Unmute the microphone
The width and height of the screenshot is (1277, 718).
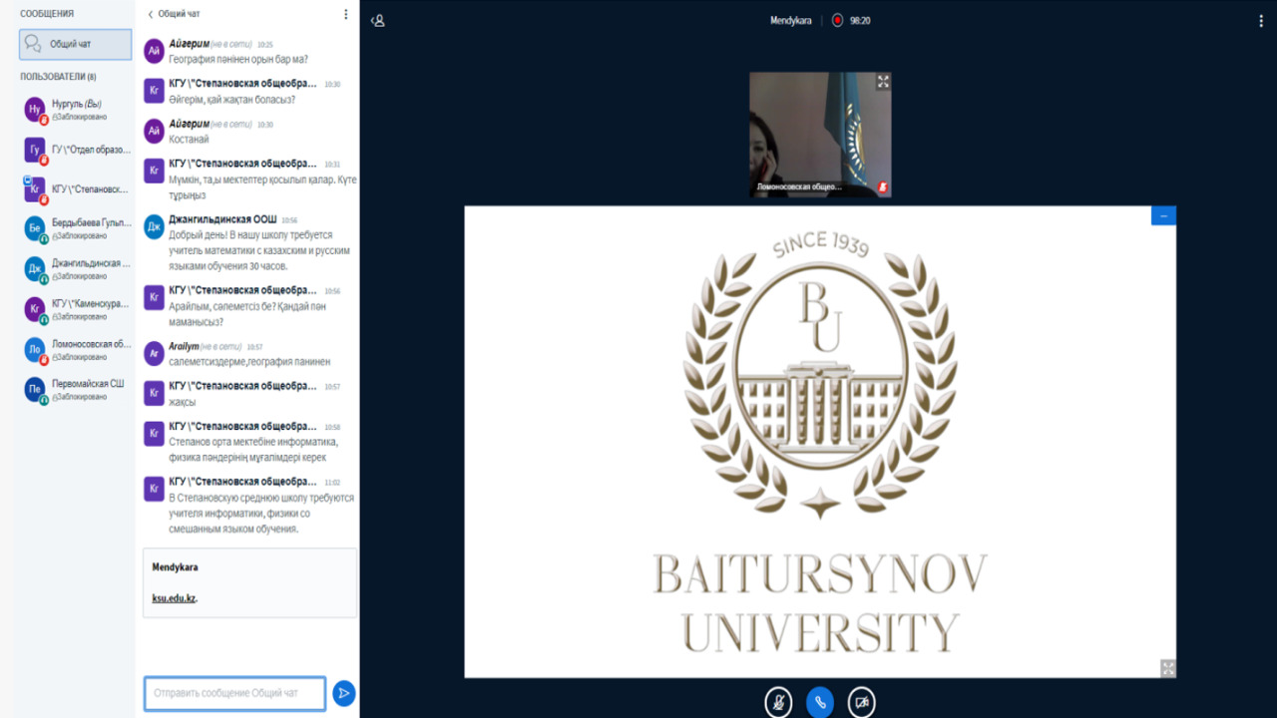pyautogui.click(x=778, y=702)
